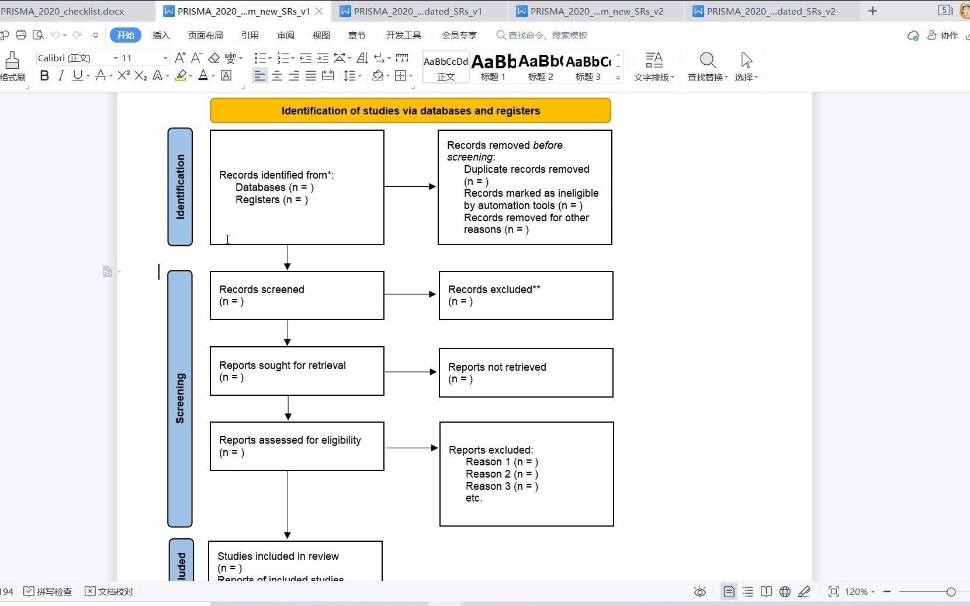The width and height of the screenshot is (970, 606).
Task: Open the font size 11 dropdown
Action: point(165,58)
